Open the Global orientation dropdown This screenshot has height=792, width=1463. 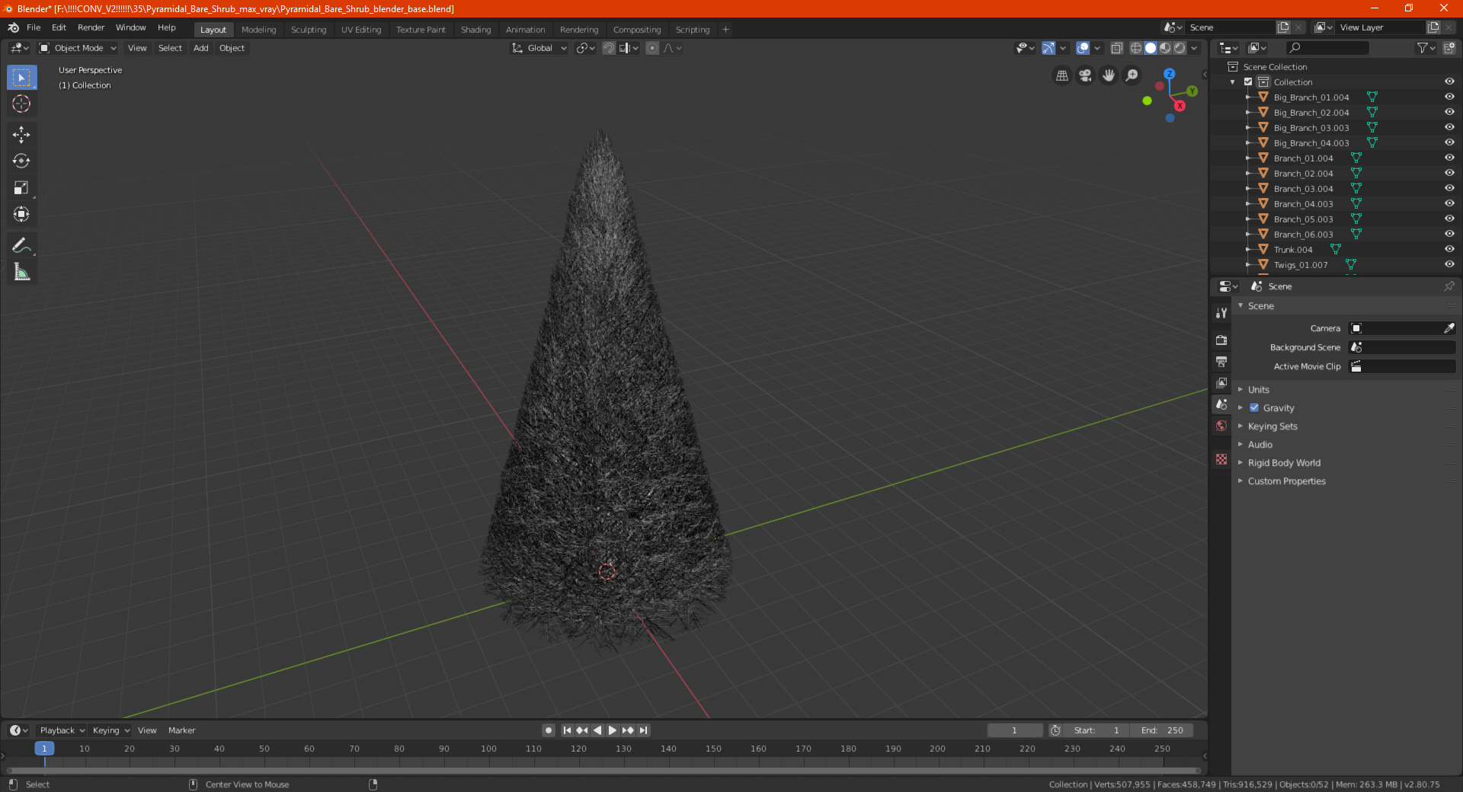click(x=539, y=48)
